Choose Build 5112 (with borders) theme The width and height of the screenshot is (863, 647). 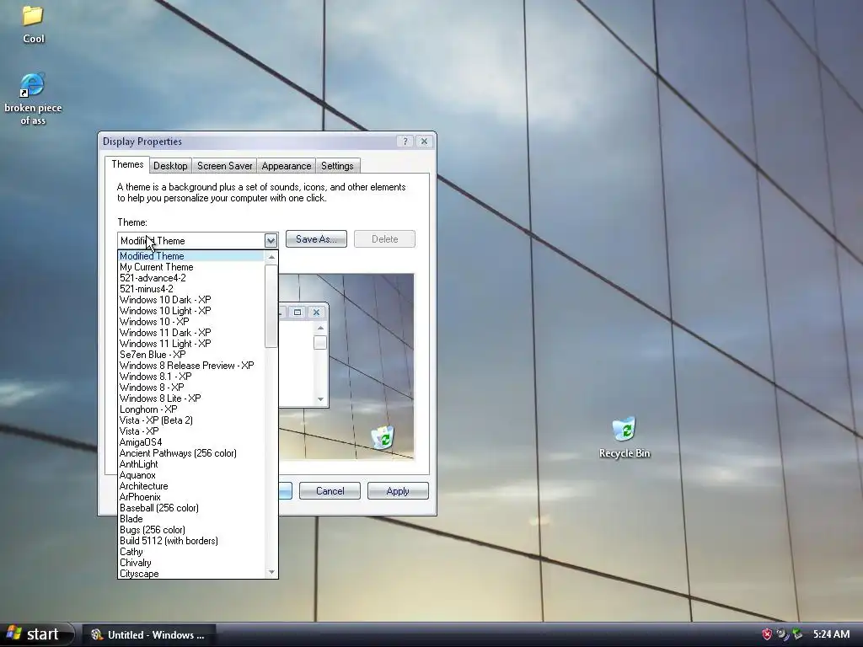[x=191, y=541]
